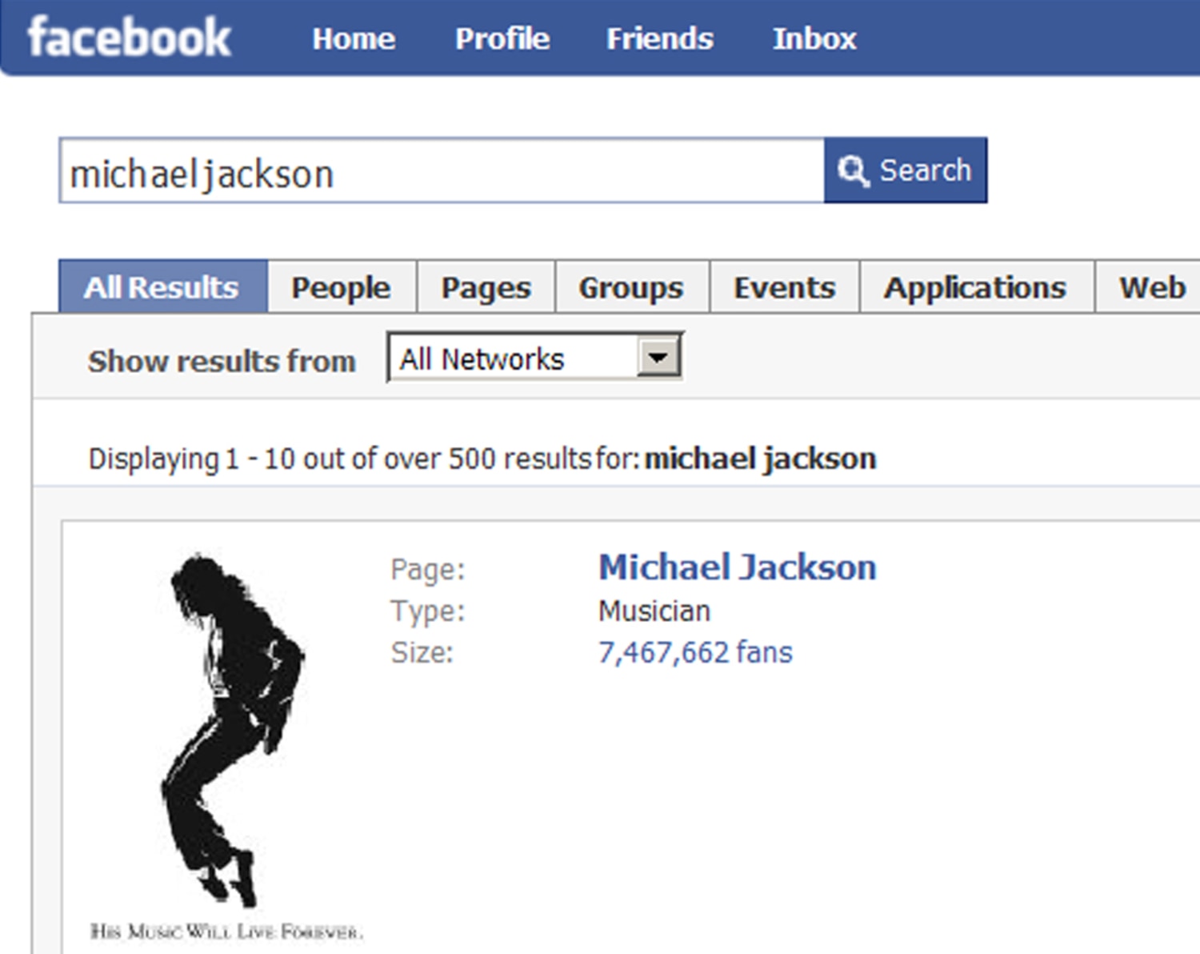
Task: Switch to the People tab
Action: point(341,287)
